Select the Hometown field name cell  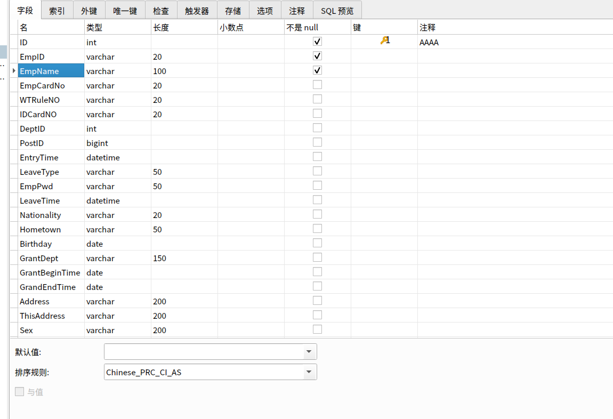[51, 230]
